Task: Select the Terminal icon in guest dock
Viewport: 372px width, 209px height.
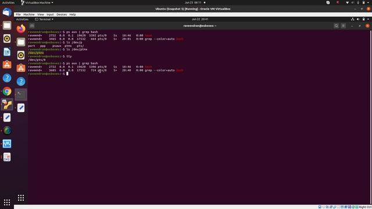Action: click(21, 95)
